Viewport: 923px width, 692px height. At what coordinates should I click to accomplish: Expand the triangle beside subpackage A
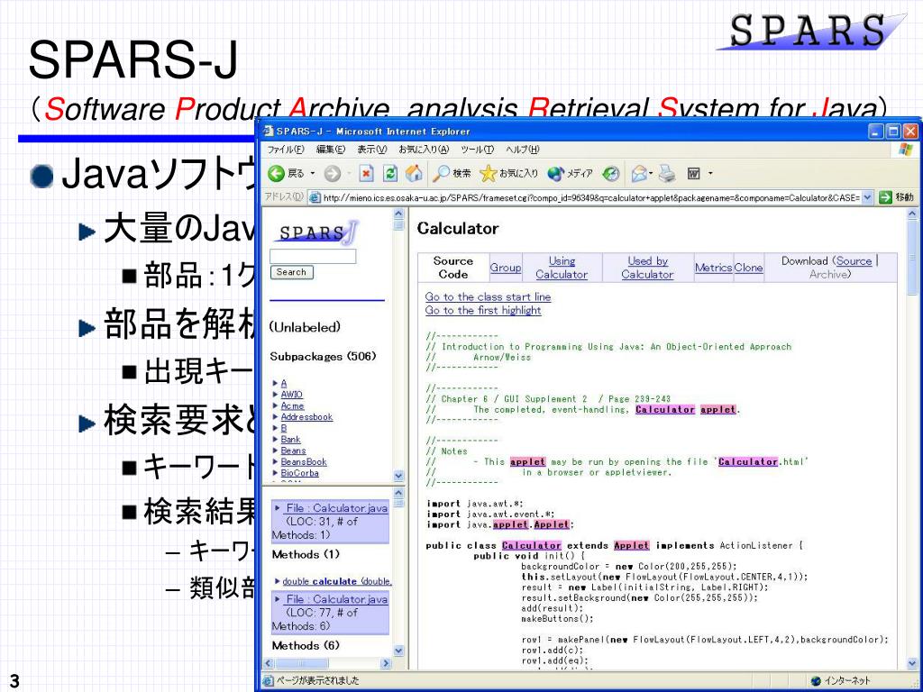[276, 383]
